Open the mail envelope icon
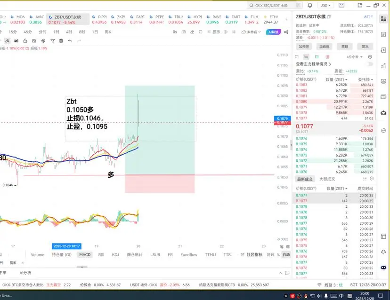Image resolution: width=390 pixels, height=300 pixels. pyautogui.click(x=341, y=5)
